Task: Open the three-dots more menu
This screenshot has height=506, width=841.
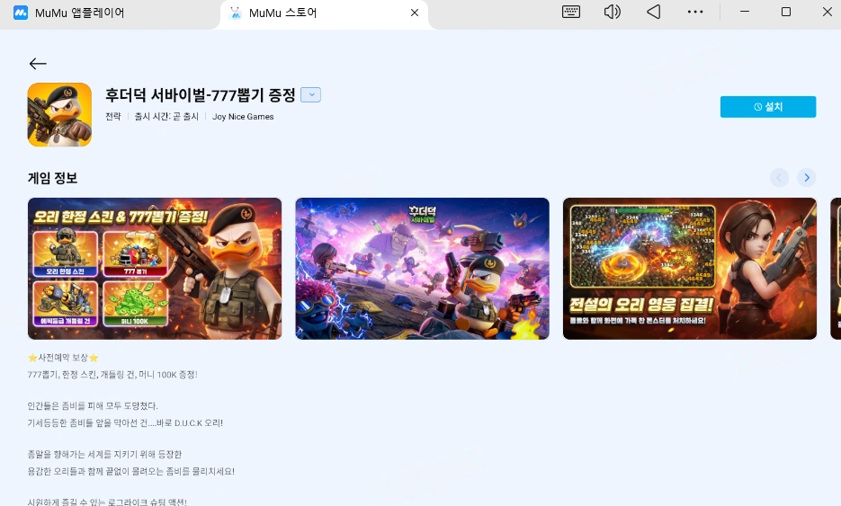Action: coord(695,12)
